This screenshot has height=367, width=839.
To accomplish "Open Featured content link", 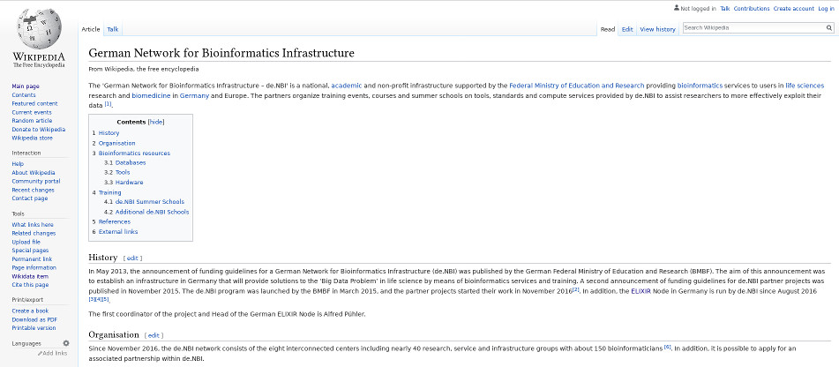I will tap(34, 103).
